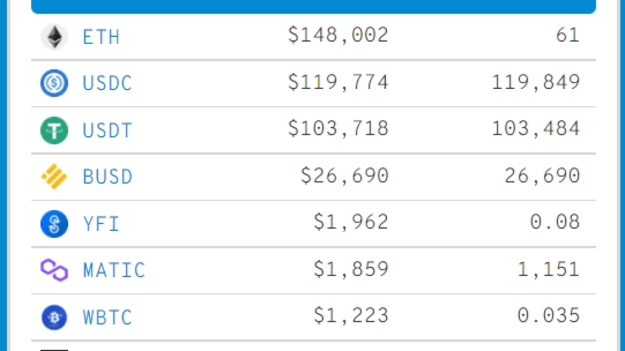The width and height of the screenshot is (625, 351).
Task: Open the ETH token link
Action: pyautogui.click(x=102, y=37)
